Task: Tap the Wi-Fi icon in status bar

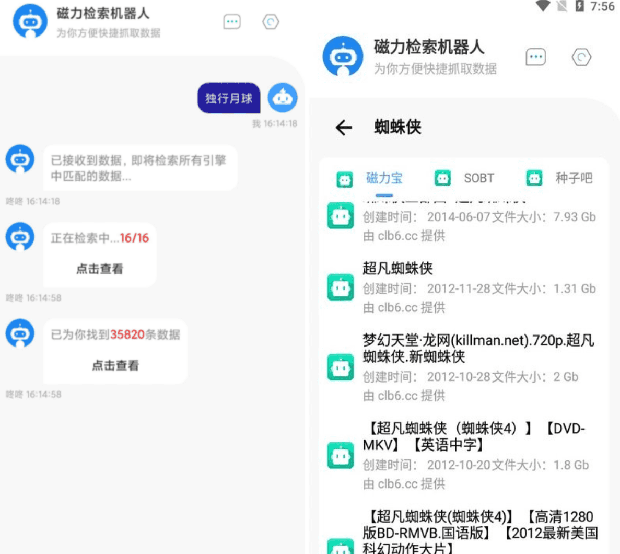Action: tap(543, 6)
